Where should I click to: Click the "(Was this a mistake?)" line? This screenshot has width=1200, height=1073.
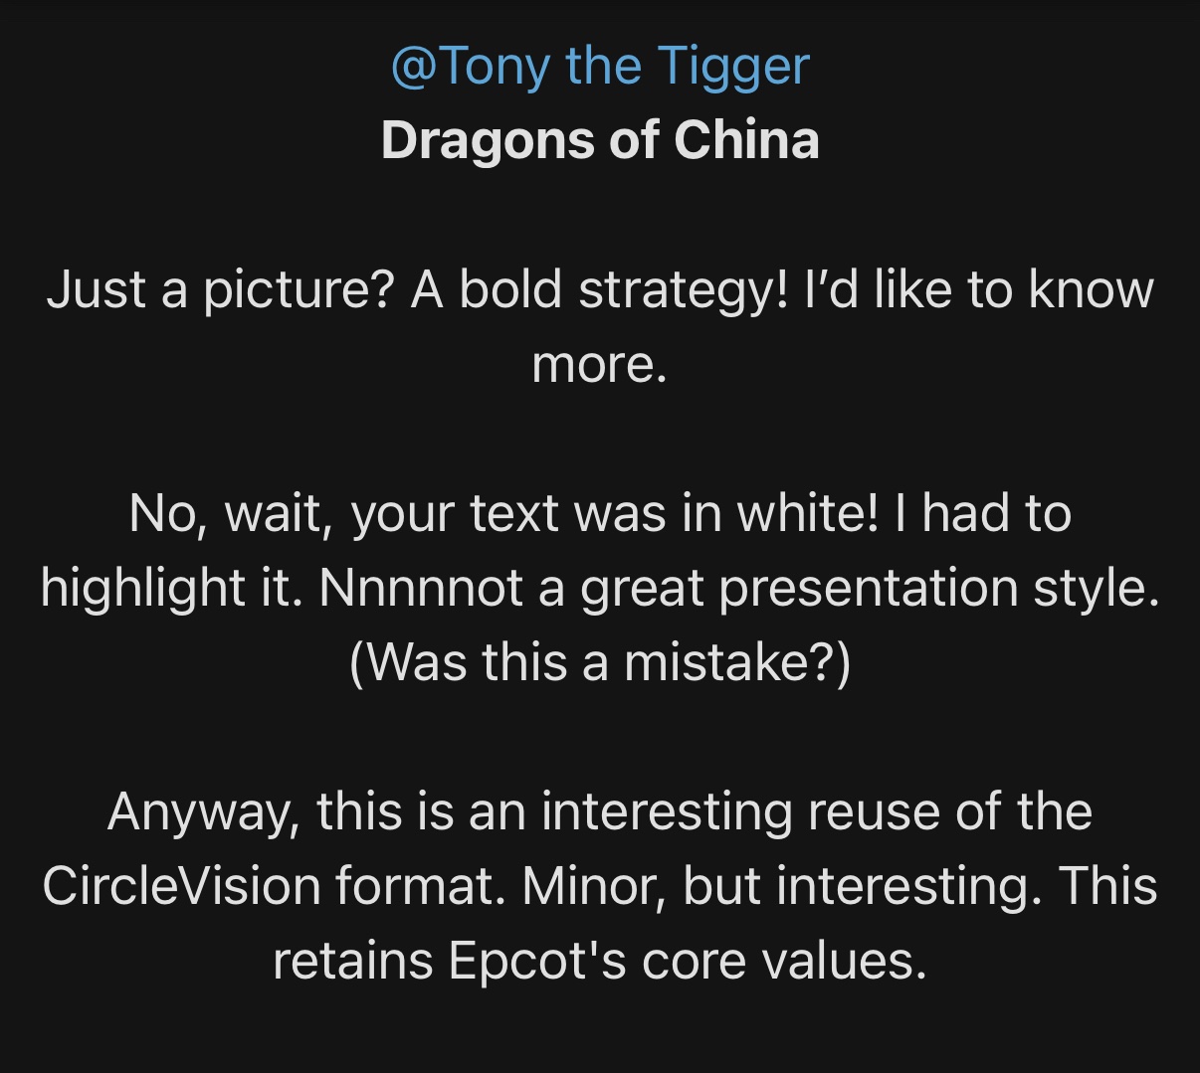pyautogui.click(x=600, y=663)
